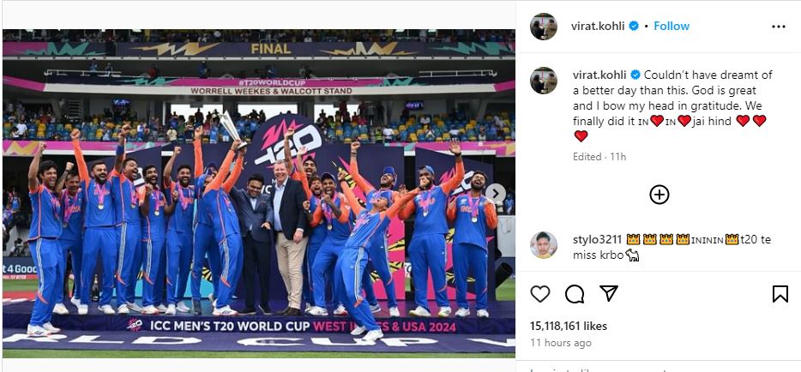Open the three-dot more options menu
This screenshot has width=801, height=372.
778,27
